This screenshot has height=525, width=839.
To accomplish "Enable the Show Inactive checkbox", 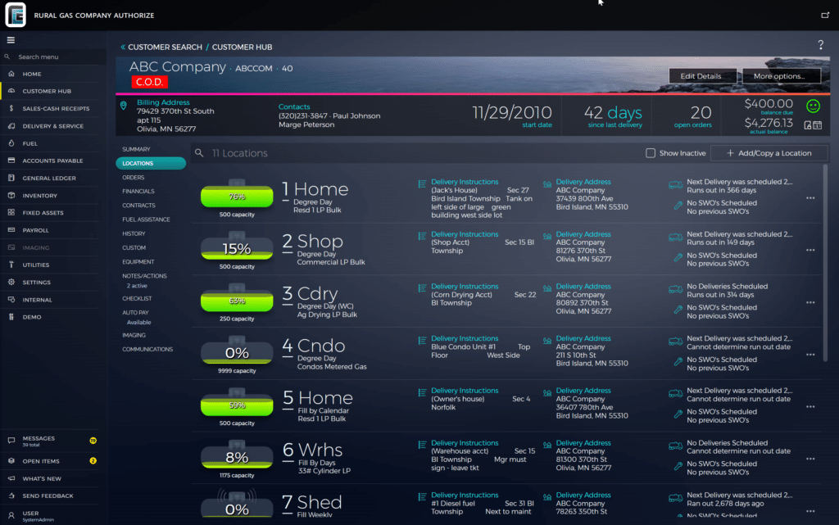I will point(651,153).
